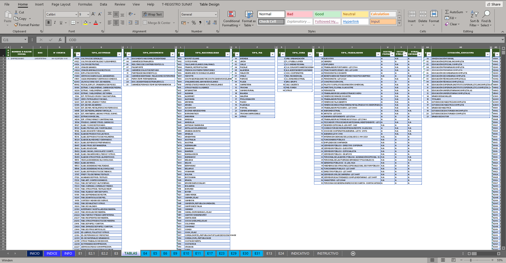Screen dimensions: 506x263
Task: Switch to the INSTRUCTIVO sheet tab
Action: [x=327, y=254]
